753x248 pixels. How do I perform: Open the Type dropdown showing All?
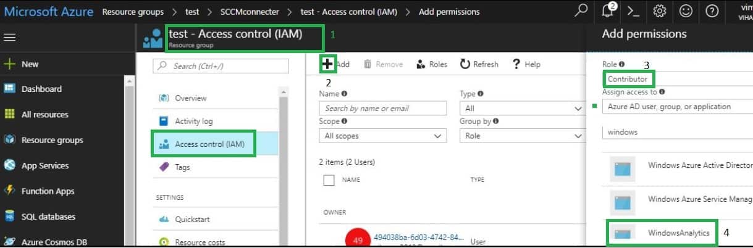coord(523,108)
